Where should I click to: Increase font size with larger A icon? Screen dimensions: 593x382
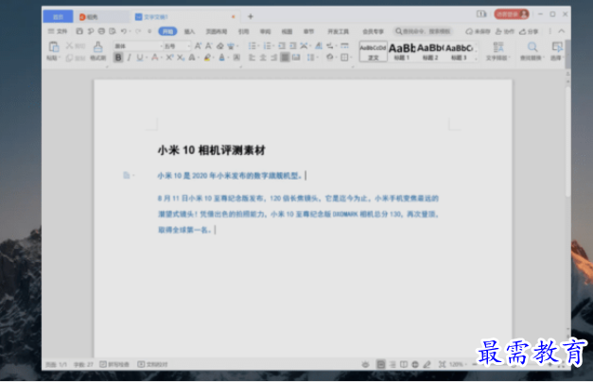(198, 46)
